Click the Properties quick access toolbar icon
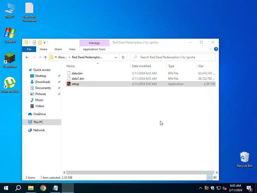Screen dimensions: 257x193 (x=34, y=42)
